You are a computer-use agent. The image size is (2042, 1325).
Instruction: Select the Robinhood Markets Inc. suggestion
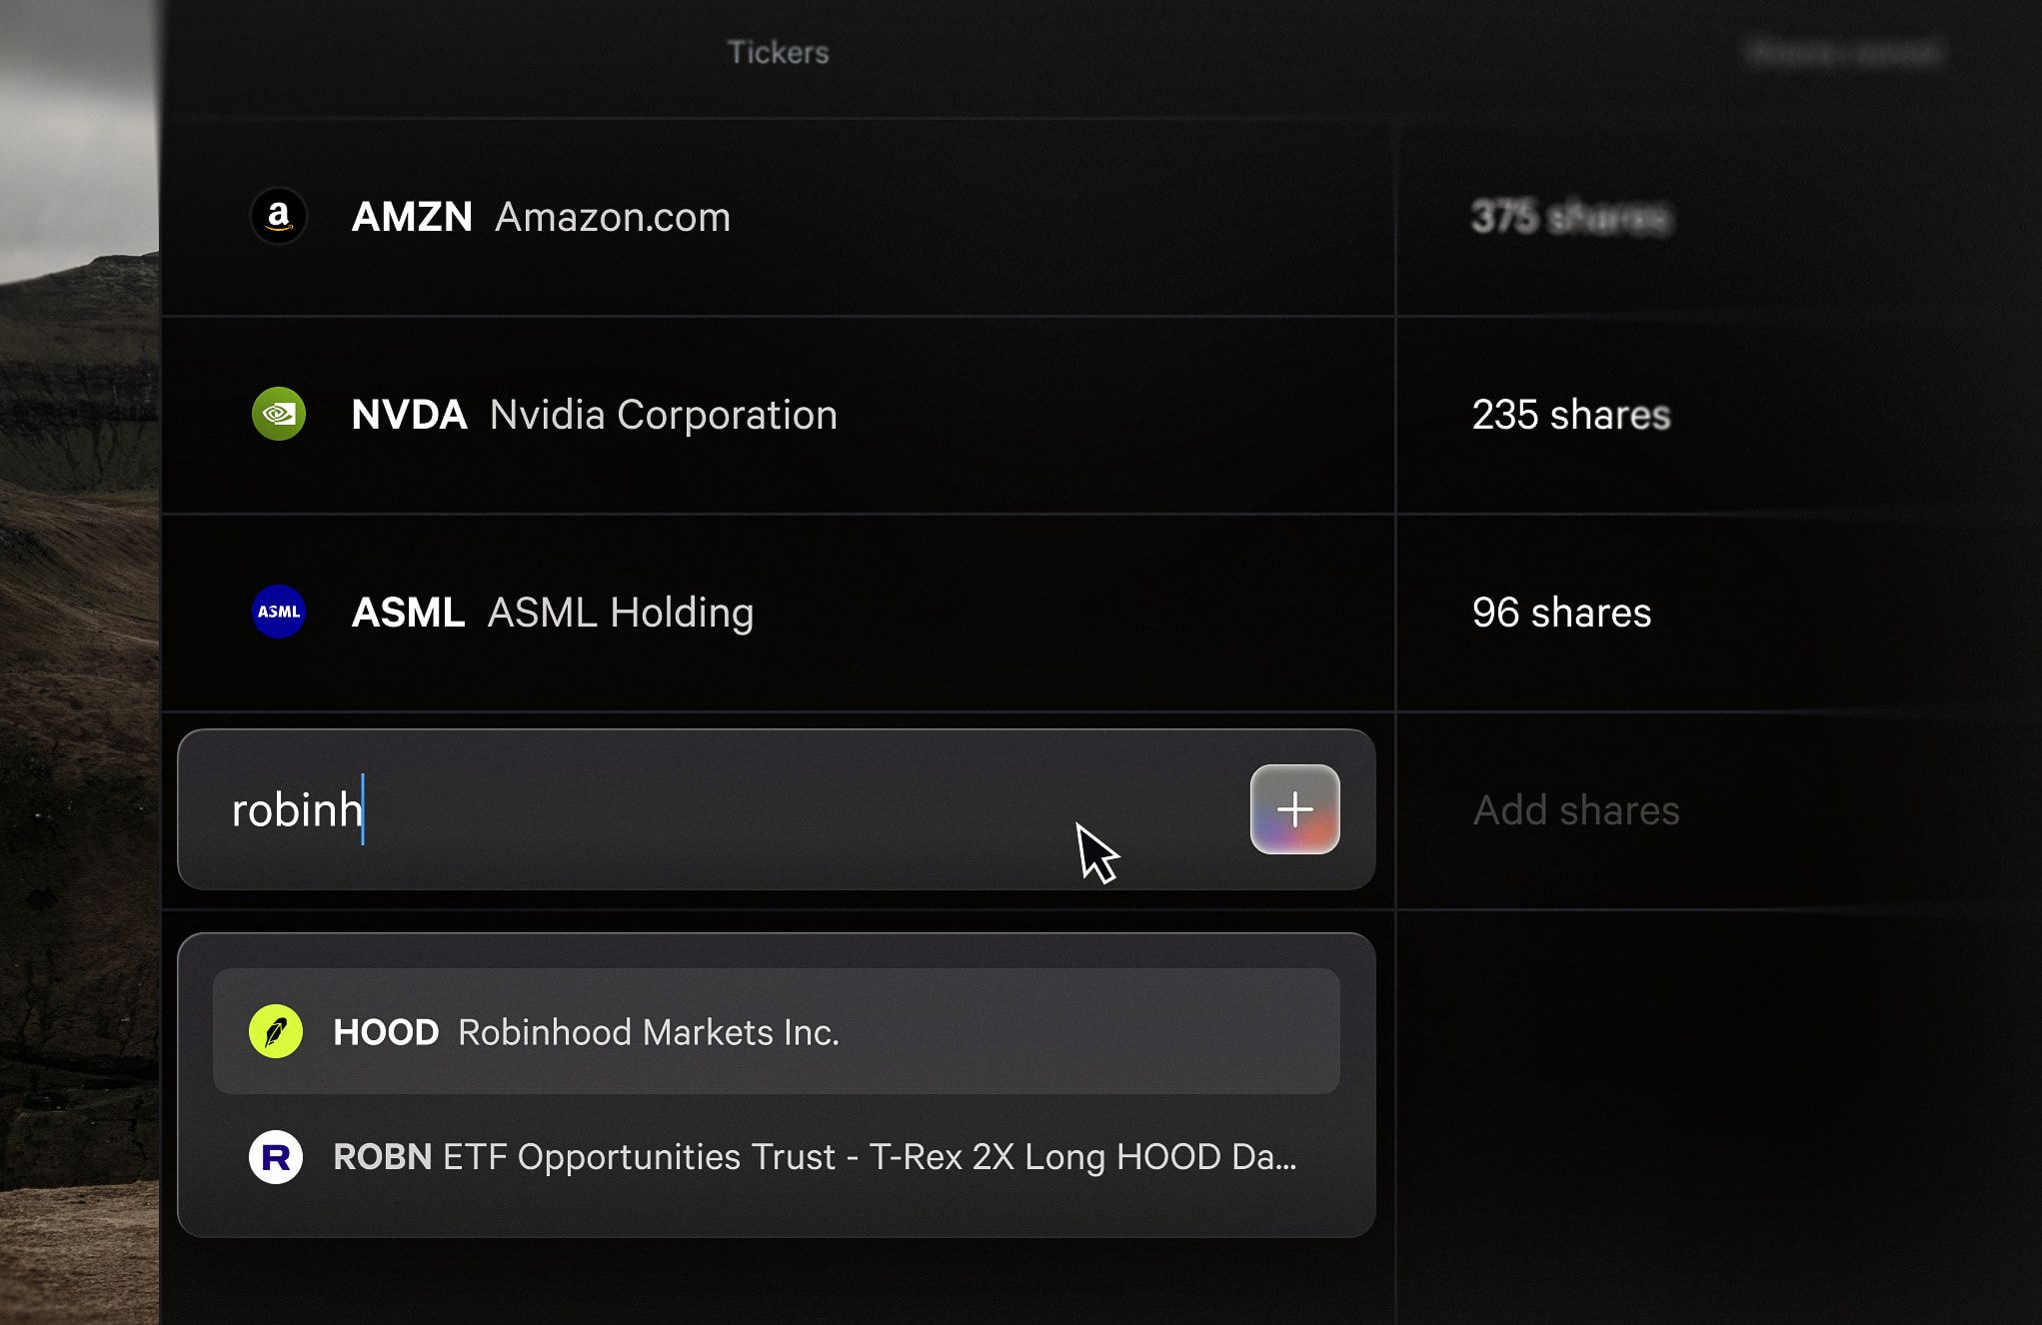(x=776, y=1031)
